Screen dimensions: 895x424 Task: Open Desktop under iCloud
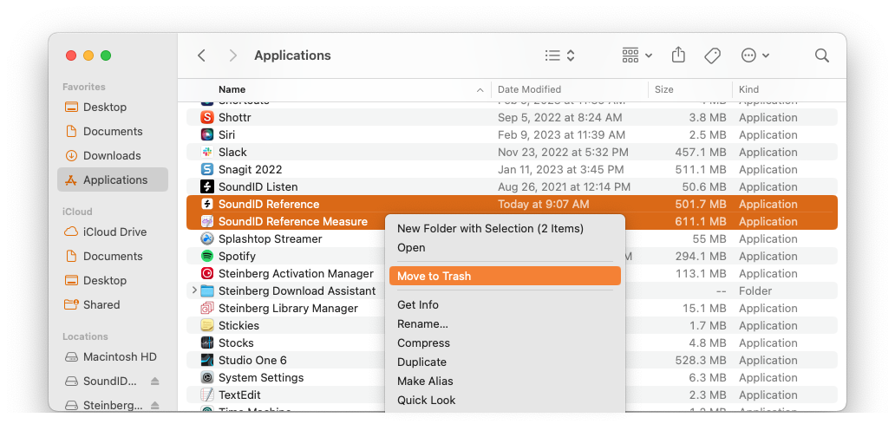113,280
